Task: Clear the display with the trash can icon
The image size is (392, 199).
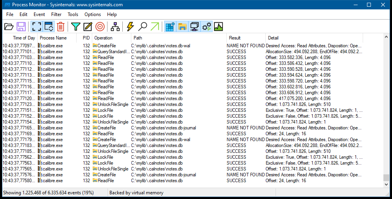Action: pyautogui.click(x=61, y=27)
